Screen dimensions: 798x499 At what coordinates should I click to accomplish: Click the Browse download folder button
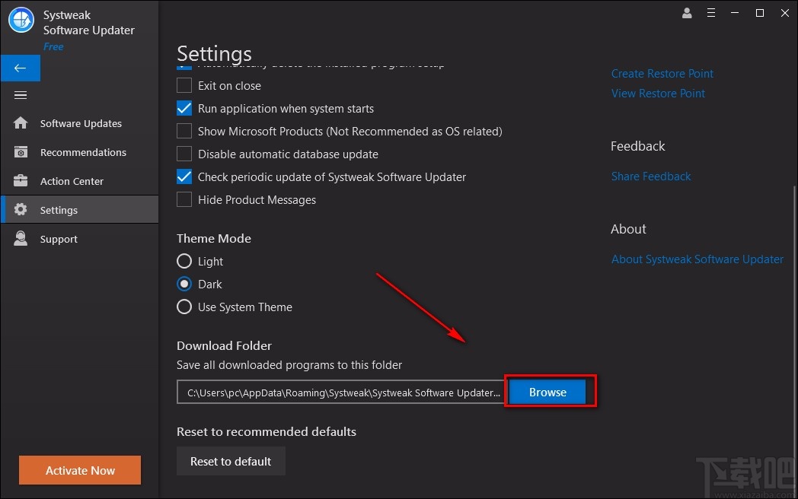(x=547, y=393)
